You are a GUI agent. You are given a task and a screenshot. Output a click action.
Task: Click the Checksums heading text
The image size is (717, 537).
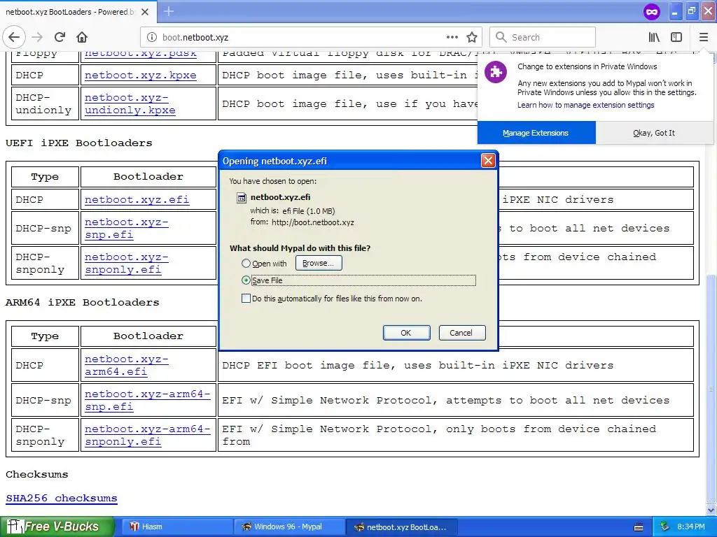pyautogui.click(x=36, y=475)
